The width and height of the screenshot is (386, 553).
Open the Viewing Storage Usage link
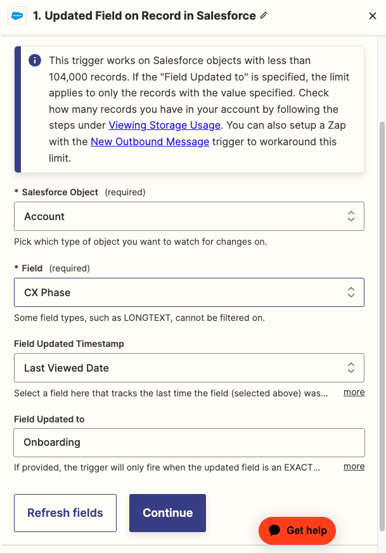click(x=164, y=125)
